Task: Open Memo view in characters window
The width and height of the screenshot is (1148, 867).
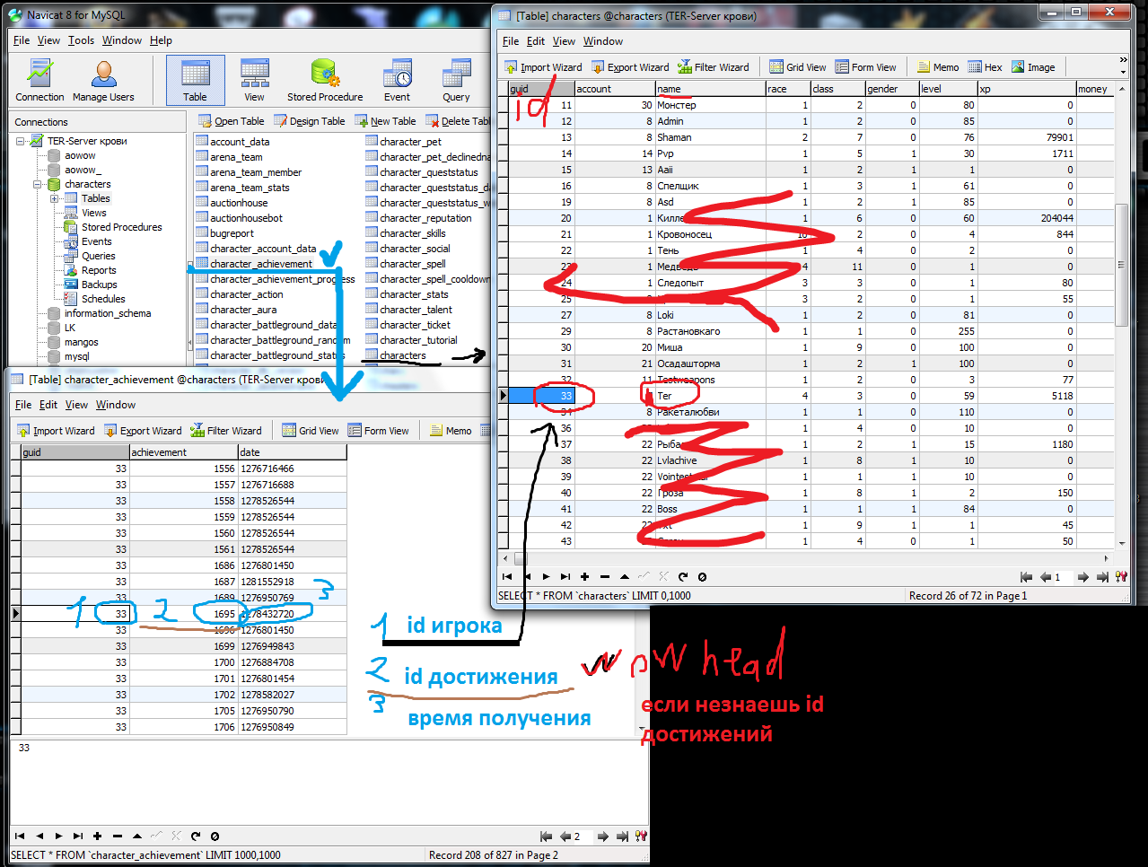Action: click(938, 67)
